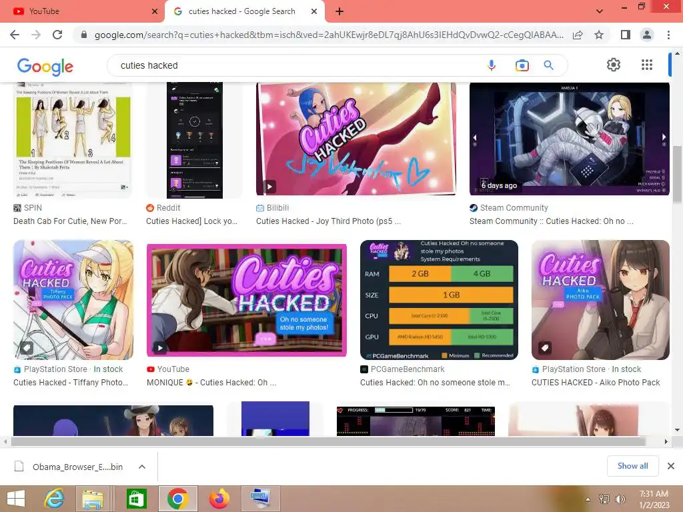Open the SPIN sleeping positions image result
The image size is (683, 512).
point(73,140)
